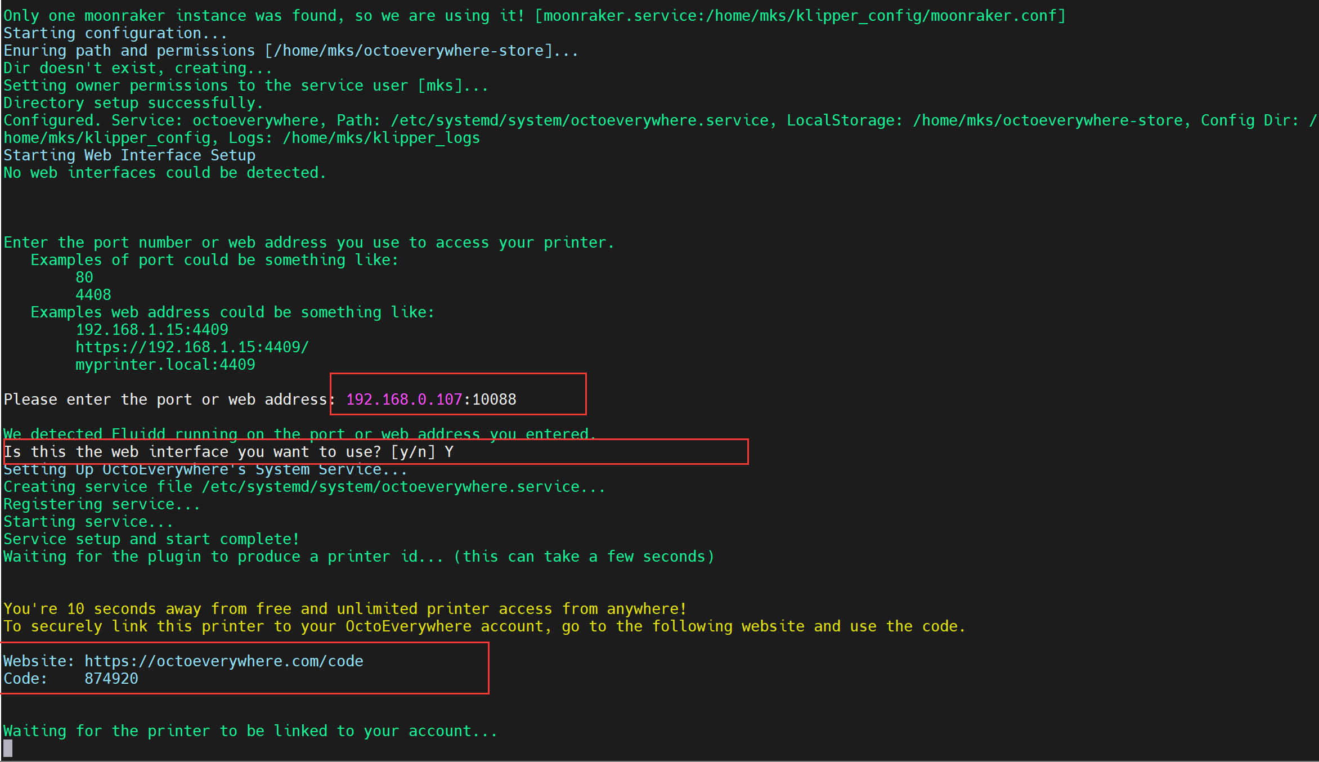Click 'To securely link this printer' line
This screenshot has height=762, width=1319.
(484, 626)
